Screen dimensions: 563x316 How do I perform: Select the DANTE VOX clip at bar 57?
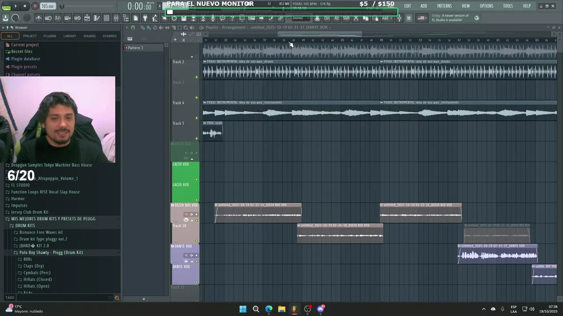tap(497, 254)
